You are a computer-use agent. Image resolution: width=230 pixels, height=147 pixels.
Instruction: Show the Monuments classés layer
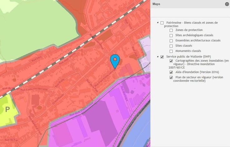171,51
